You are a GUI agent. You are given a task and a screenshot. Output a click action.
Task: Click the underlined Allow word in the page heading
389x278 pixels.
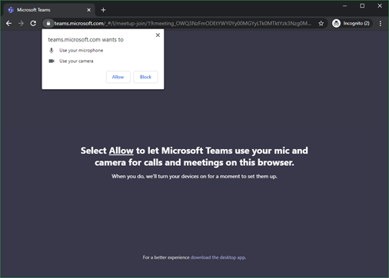(x=121, y=151)
